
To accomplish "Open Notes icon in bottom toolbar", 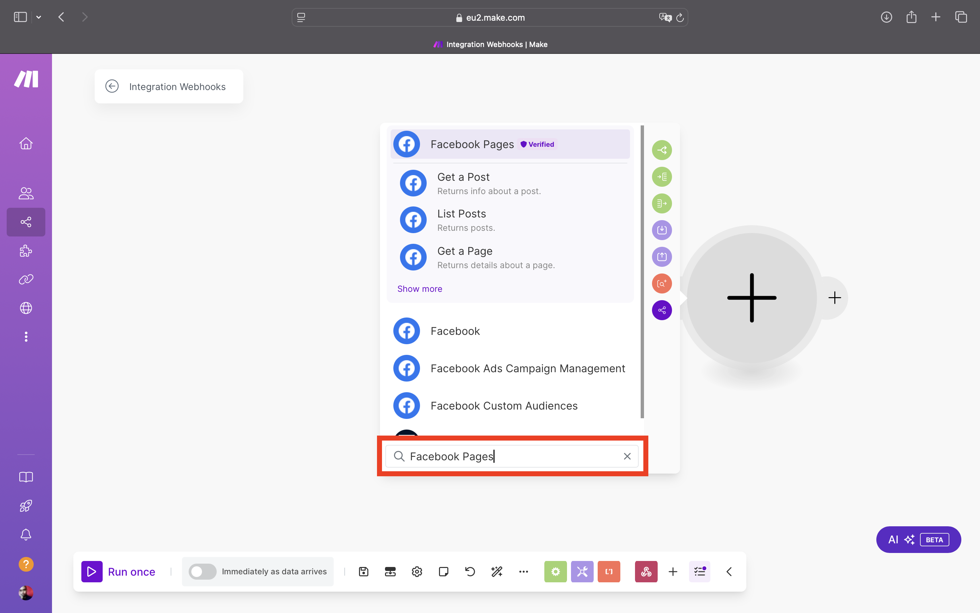I will point(444,572).
